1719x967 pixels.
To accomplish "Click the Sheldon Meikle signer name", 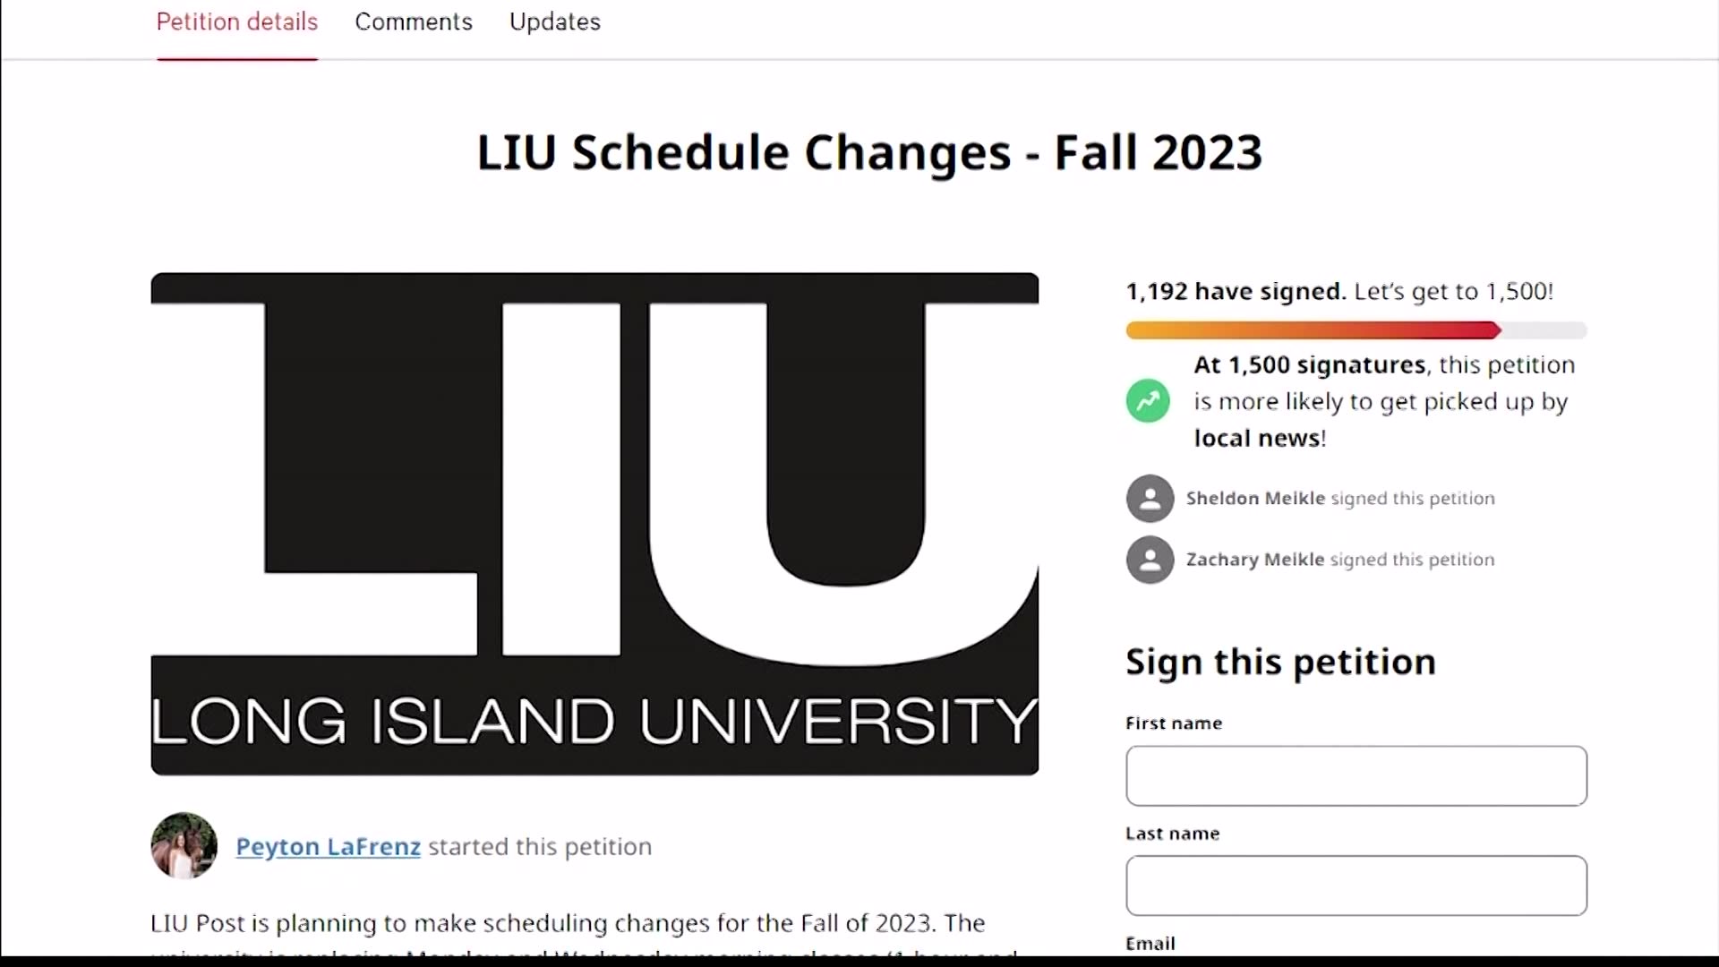I will click(1253, 498).
